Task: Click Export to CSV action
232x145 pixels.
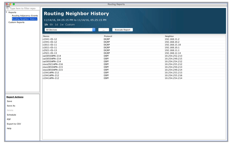Action: tap(14, 124)
